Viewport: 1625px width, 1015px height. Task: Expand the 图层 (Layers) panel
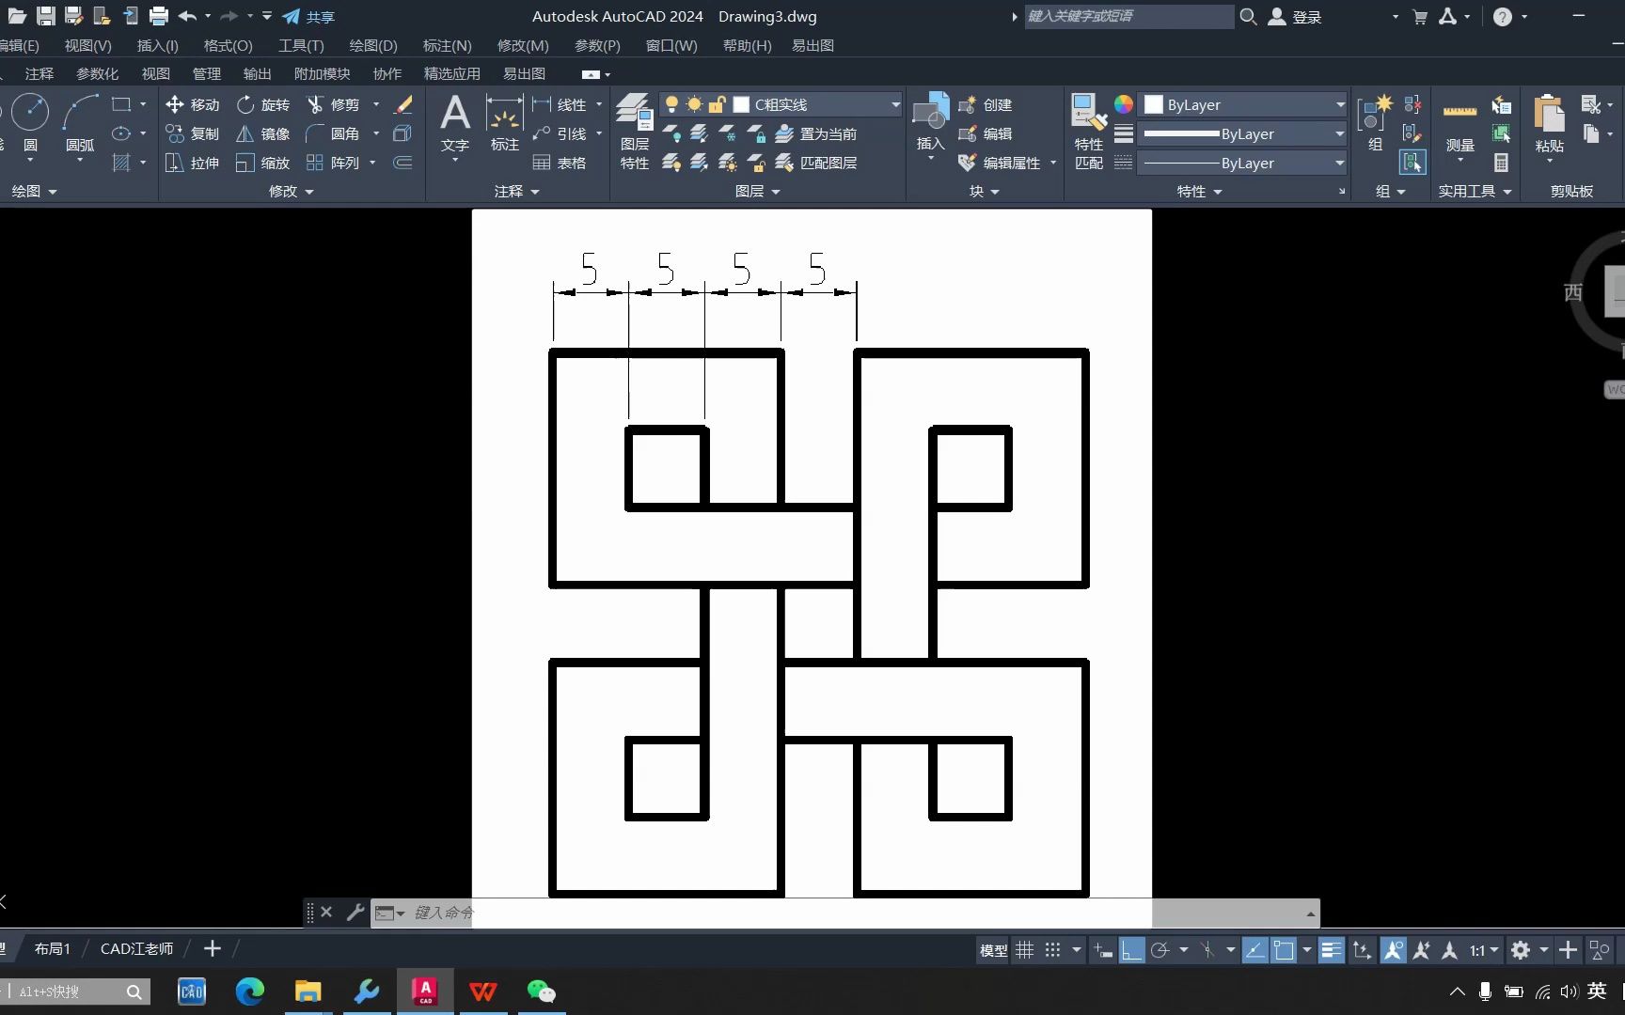point(758,191)
